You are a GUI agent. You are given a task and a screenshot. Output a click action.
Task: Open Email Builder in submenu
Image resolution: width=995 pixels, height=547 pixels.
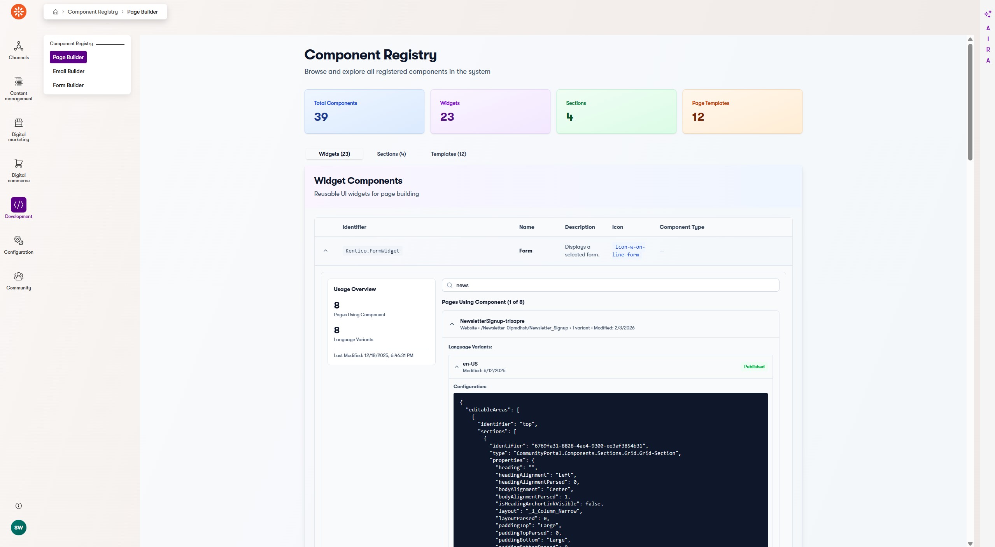[x=68, y=71]
